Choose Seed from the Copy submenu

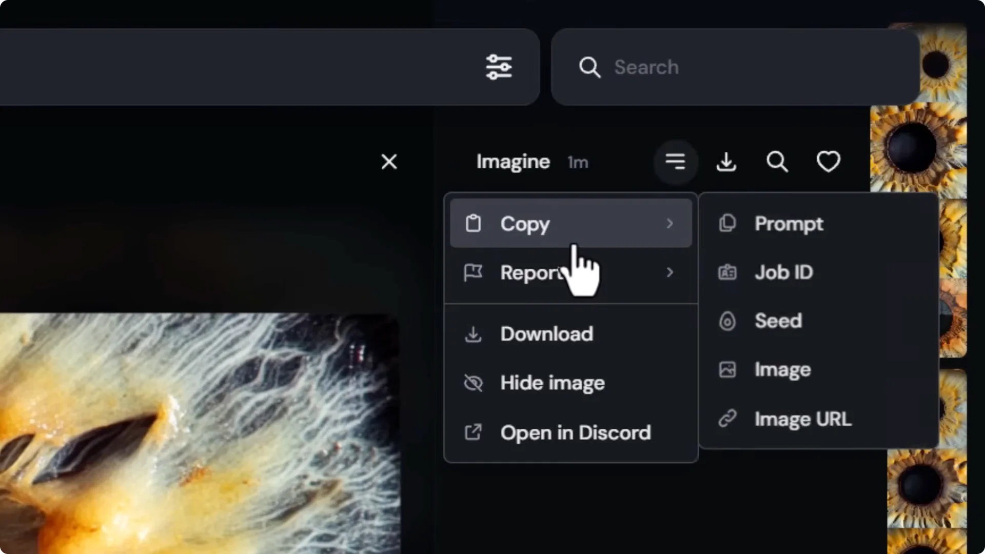778,320
